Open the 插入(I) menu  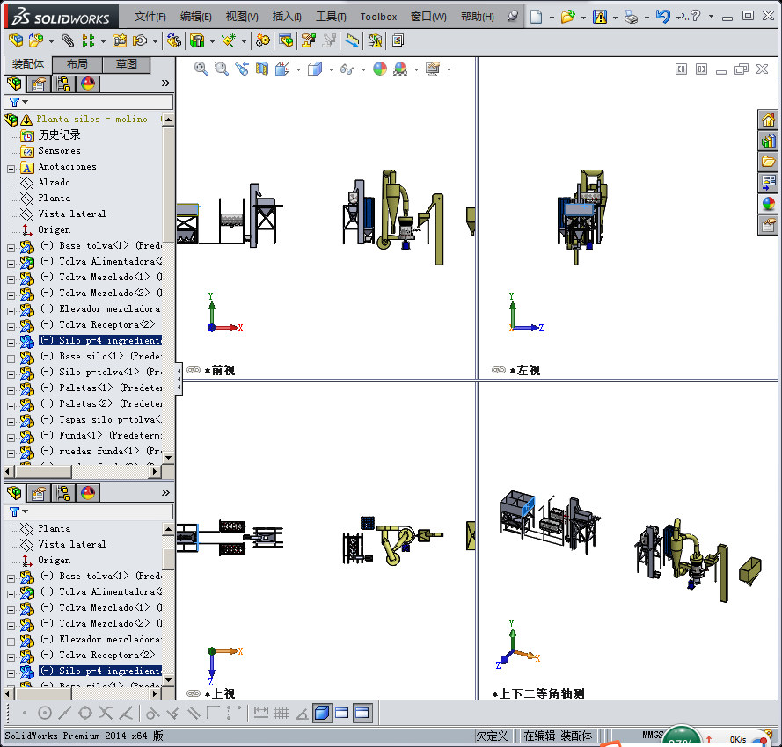tap(287, 17)
